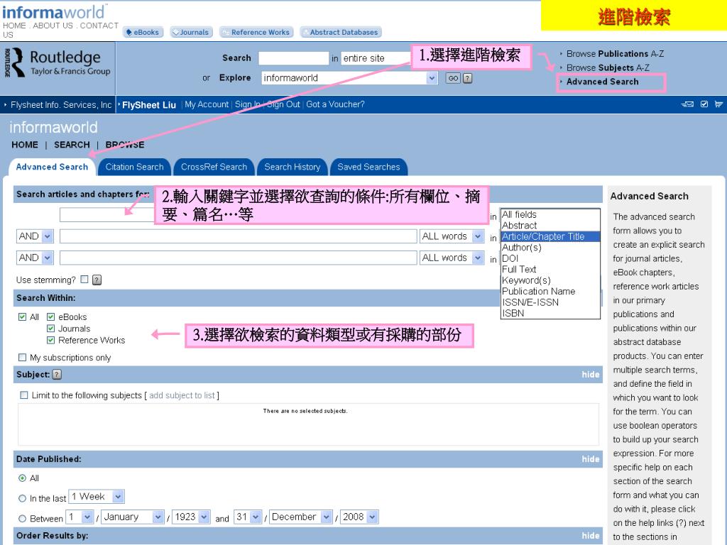Open the end day 31 dropdown
This screenshot has height=545, width=727.
[x=248, y=517]
